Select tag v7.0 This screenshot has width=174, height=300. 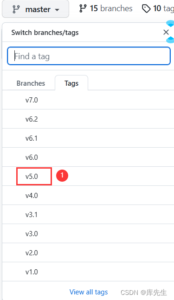[x=88, y=100]
